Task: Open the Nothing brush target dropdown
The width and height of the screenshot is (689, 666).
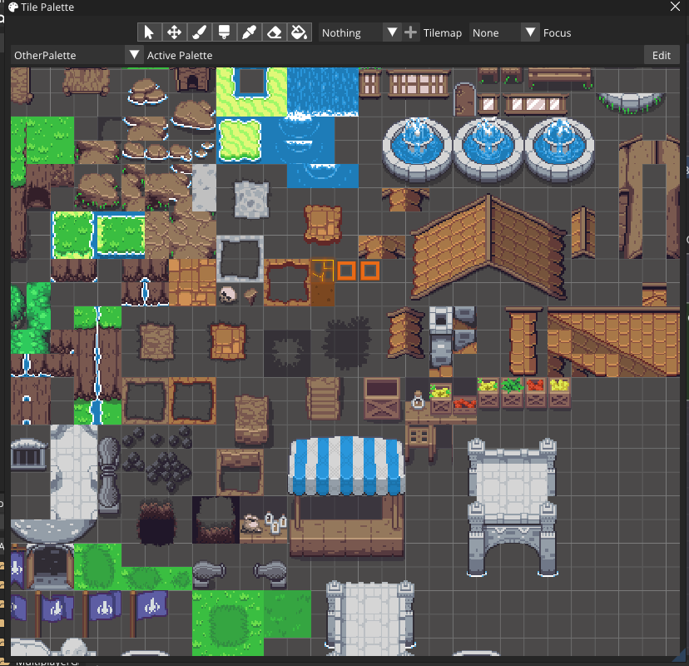Action: [359, 32]
